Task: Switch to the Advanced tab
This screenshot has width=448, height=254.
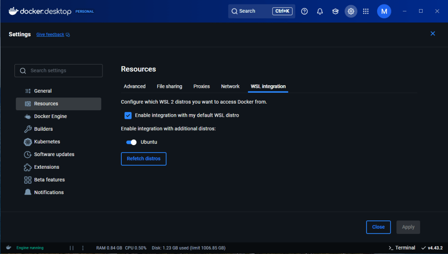Action: pos(134,87)
